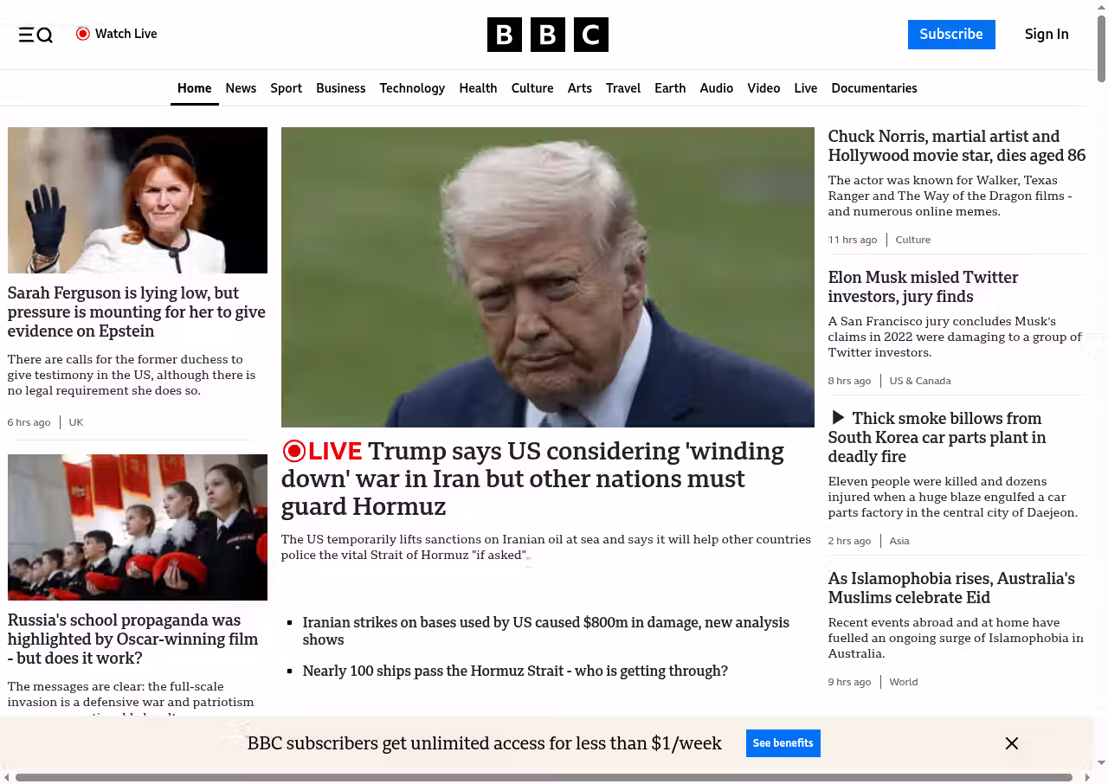1108x784 pixels.
Task: Read the Elon Musk Twitter investors story
Action: click(x=923, y=287)
